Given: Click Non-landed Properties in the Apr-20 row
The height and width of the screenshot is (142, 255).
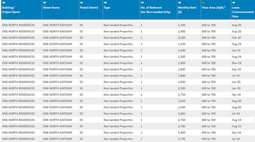Looking at the screenshot, I should click(x=118, y=94).
